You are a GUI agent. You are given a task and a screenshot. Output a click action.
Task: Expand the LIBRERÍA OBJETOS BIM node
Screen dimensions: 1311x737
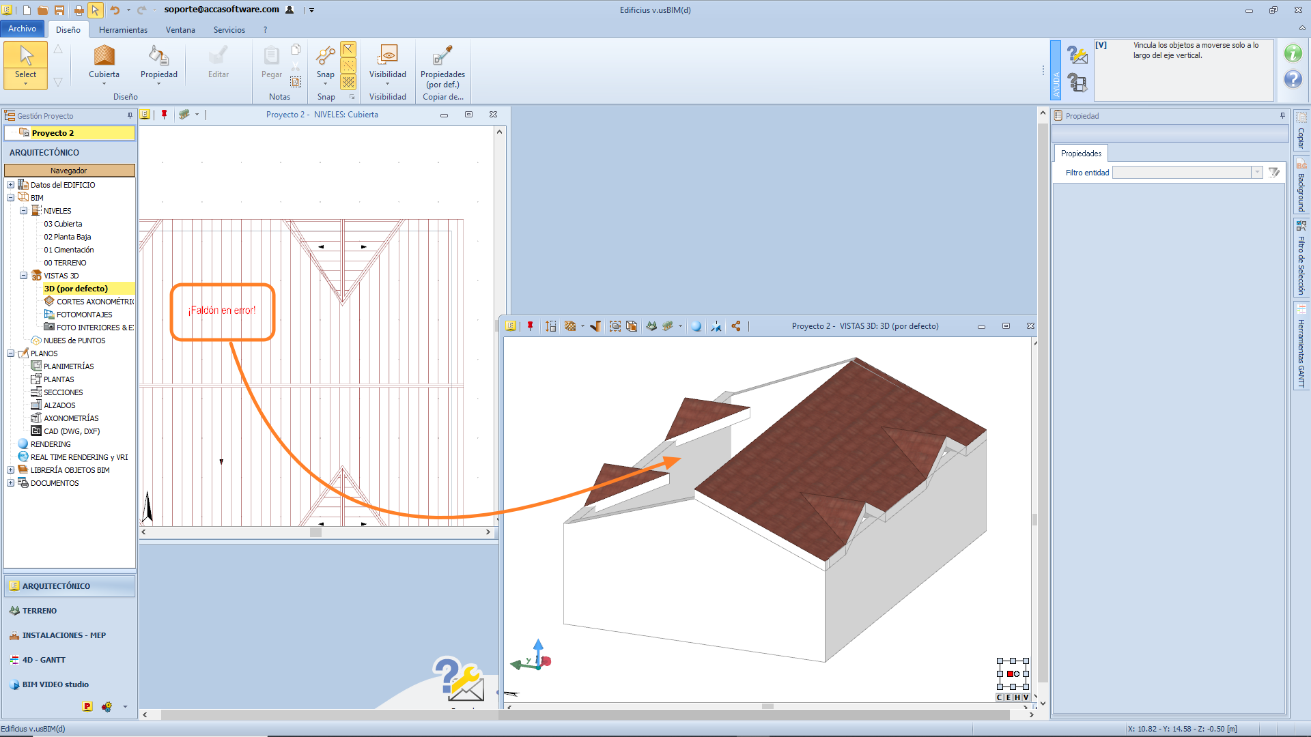(x=11, y=470)
